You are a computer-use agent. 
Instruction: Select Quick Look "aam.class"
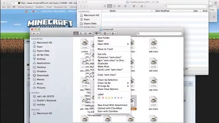click(110, 70)
